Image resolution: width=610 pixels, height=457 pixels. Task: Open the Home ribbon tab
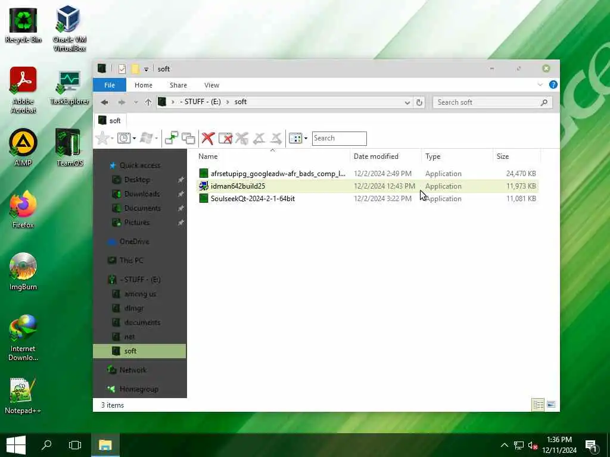(144, 84)
